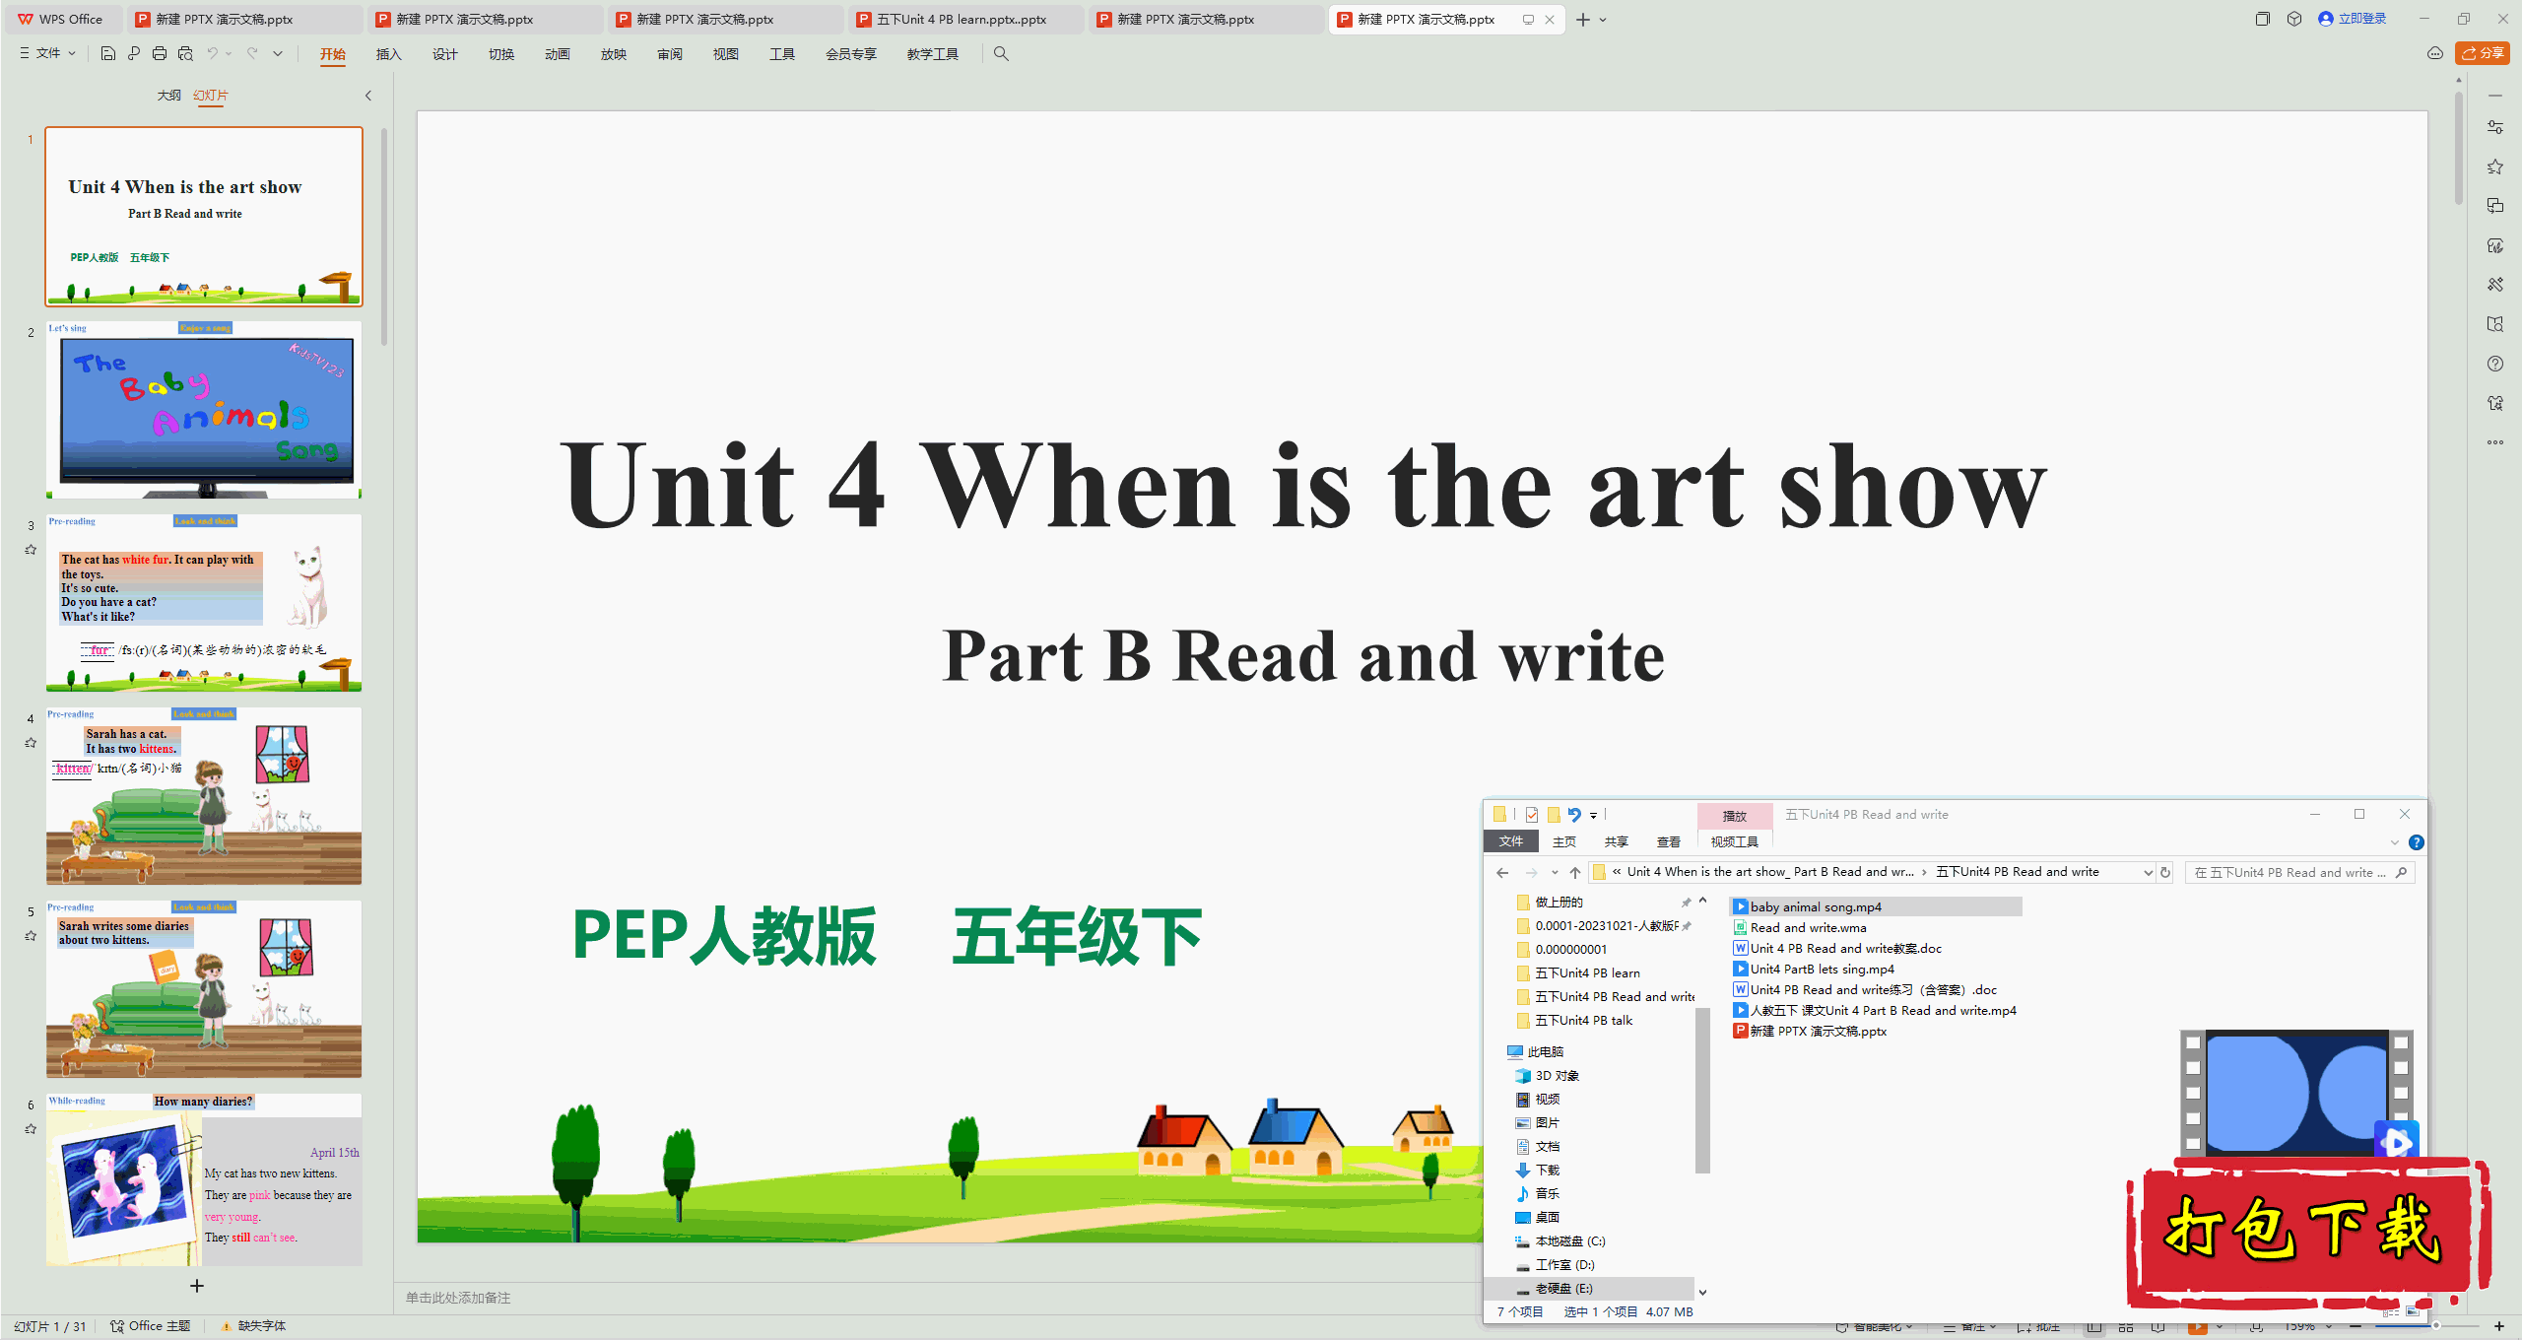
Task: Click the crossed tools icon in right sidebar
Action: pyautogui.click(x=2495, y=285)
